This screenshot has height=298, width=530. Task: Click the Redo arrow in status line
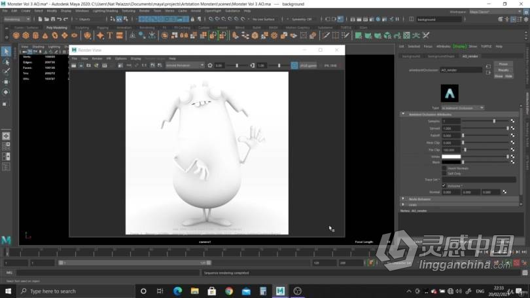point(66,19)
